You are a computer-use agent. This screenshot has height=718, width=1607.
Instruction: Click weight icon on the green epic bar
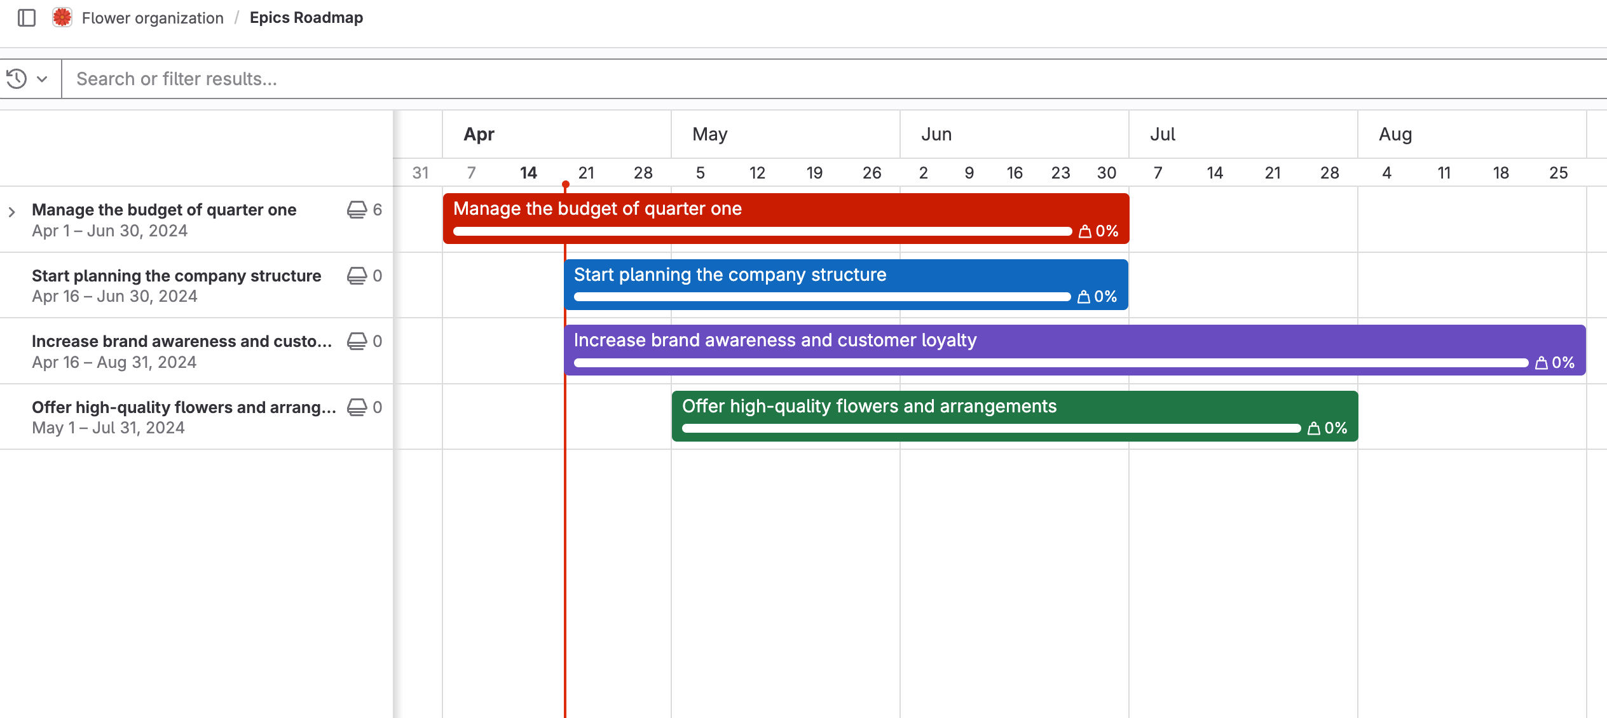tap(1313, 428)
